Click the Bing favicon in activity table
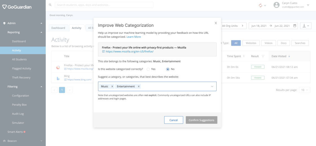 pyautogui.click(x=58, y=78)
